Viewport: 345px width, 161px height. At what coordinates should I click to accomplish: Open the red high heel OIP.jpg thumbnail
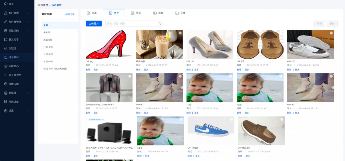pyautogui.click(x=109, y=44)
